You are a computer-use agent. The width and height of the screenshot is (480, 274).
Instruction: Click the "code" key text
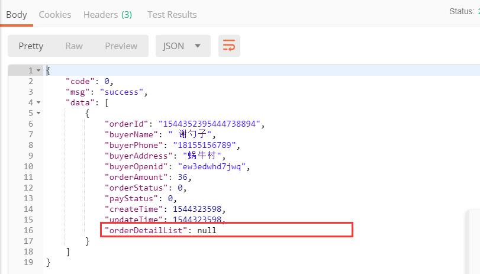80,82
